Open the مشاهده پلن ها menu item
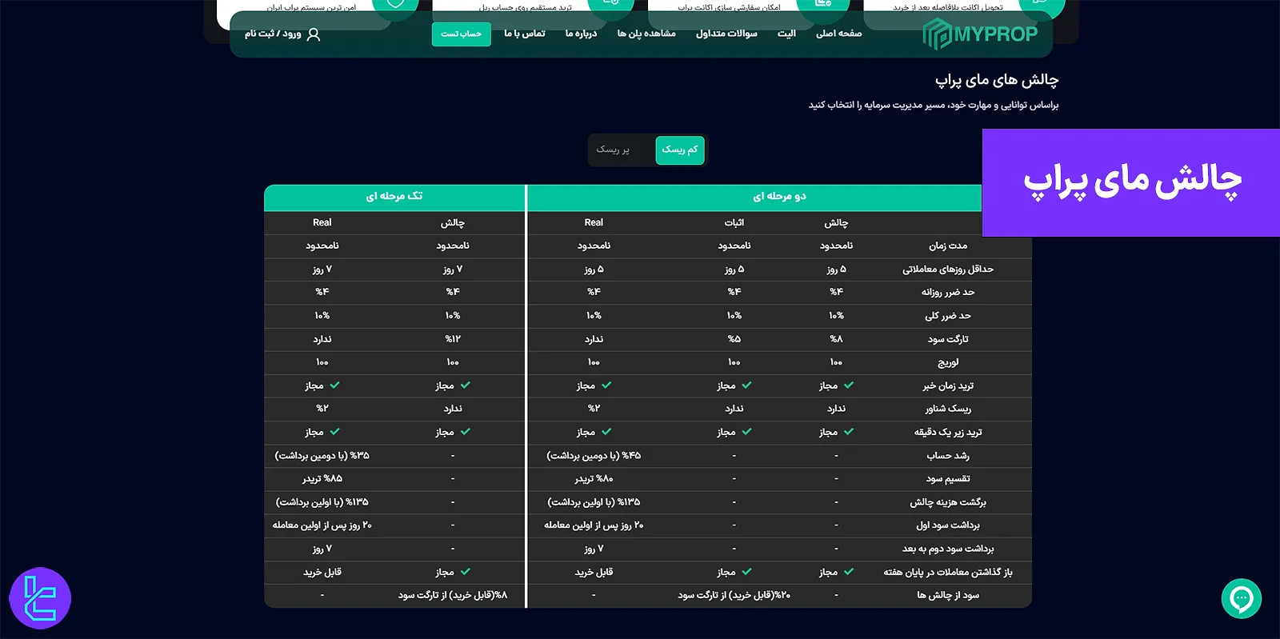Viewport: 1280px width, 639px height. coord(646,34)
